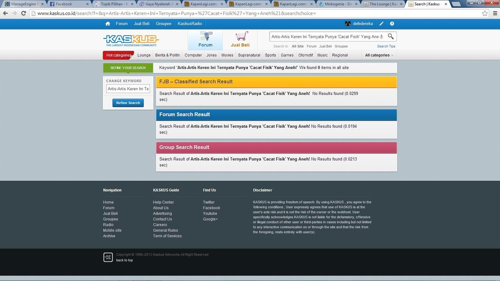Viewport: 500px width, 281px height.
Task: Open footer Contact Us link
Action: [x=162, y=219]
